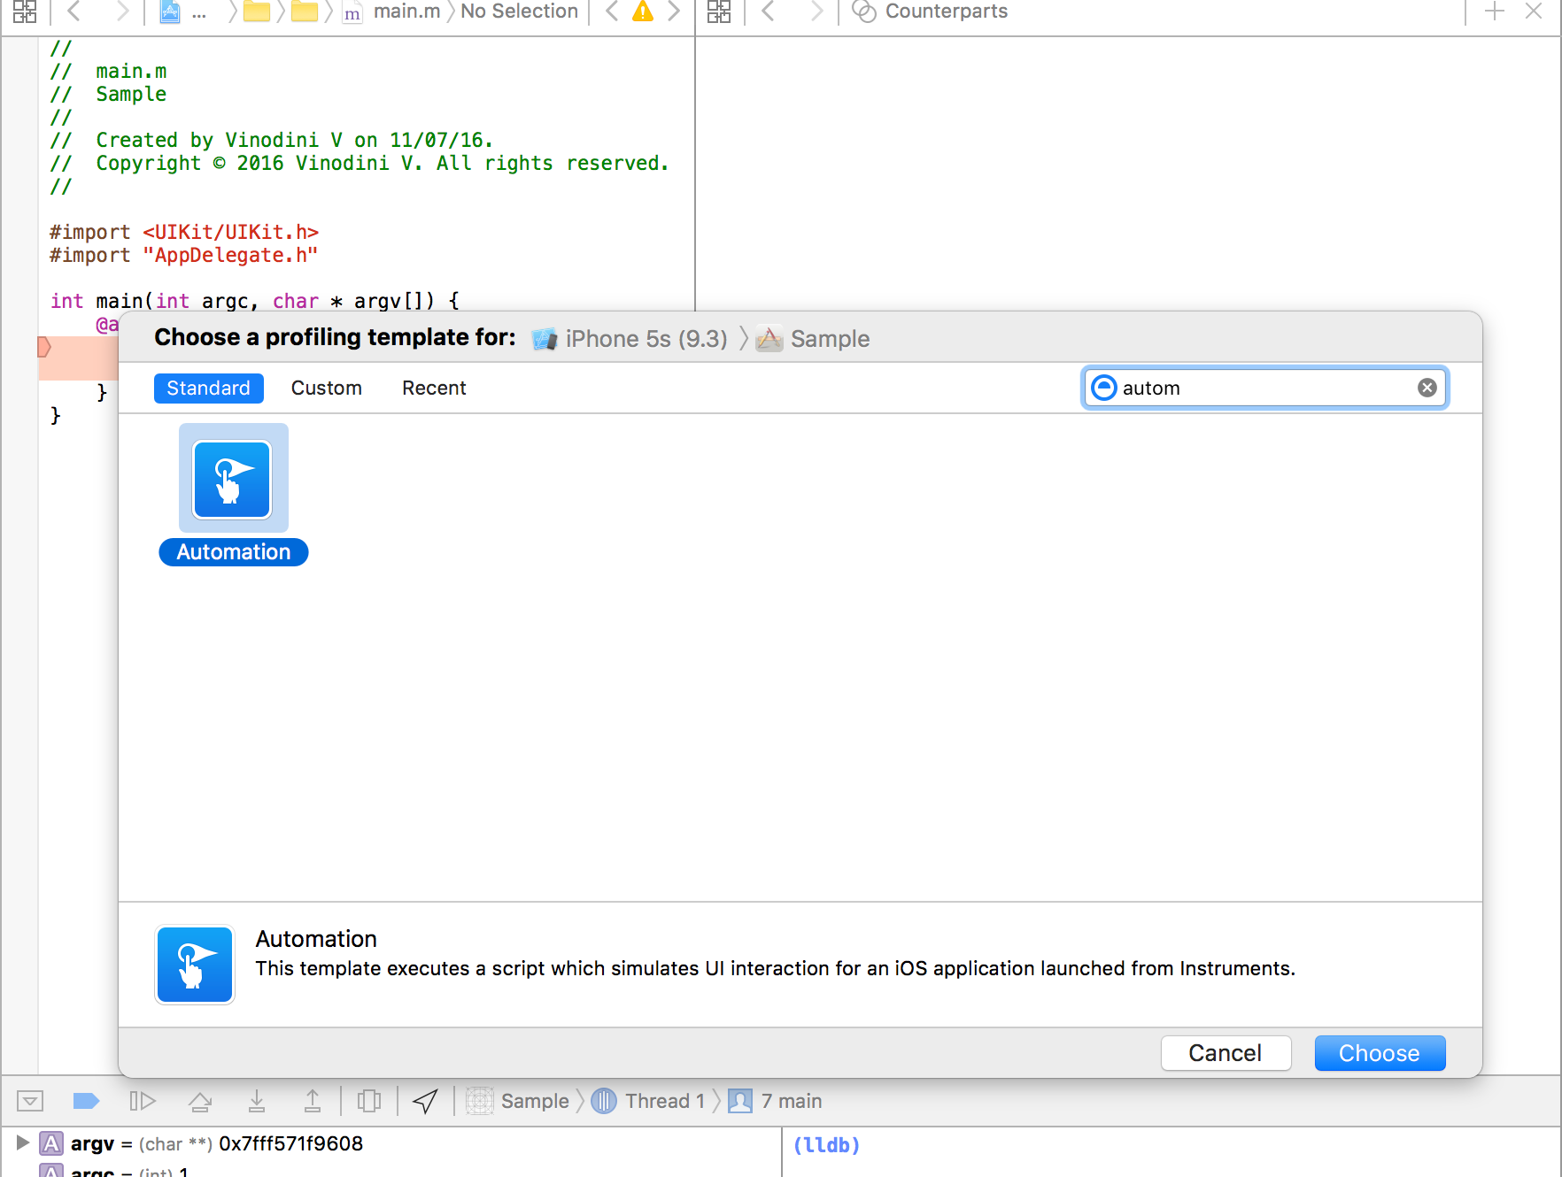This screenshot has width=1562, height=1177.
Task: Clear the autom search field text
Action: (x=1427, y=388)
